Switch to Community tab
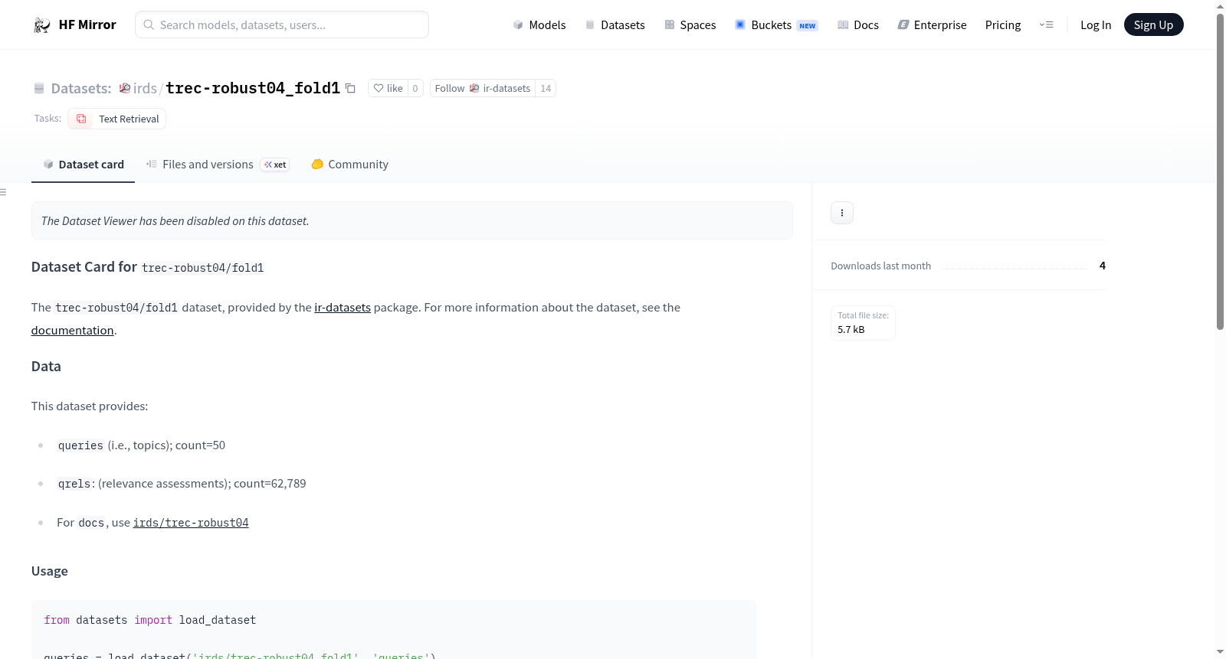 point(349,165)
